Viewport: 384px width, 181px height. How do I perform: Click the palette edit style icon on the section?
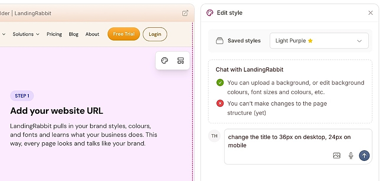point(164,60)
